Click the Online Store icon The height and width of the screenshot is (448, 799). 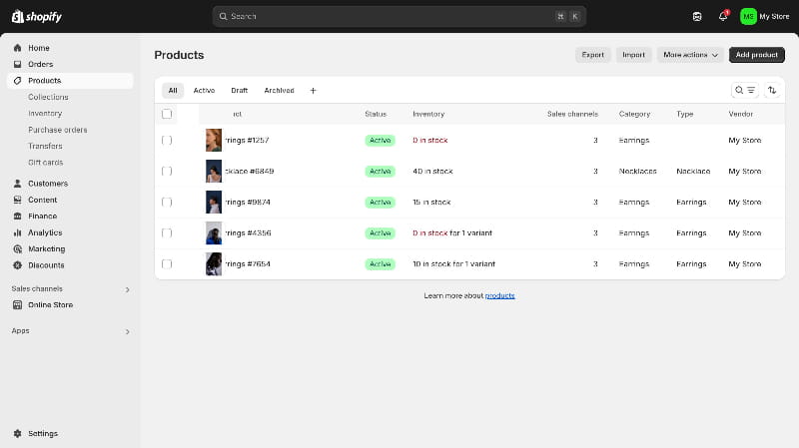coord(17,305)
